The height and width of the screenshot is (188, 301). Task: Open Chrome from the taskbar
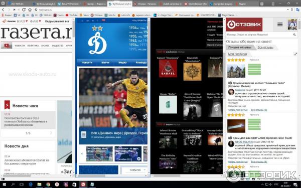[48, 184]
